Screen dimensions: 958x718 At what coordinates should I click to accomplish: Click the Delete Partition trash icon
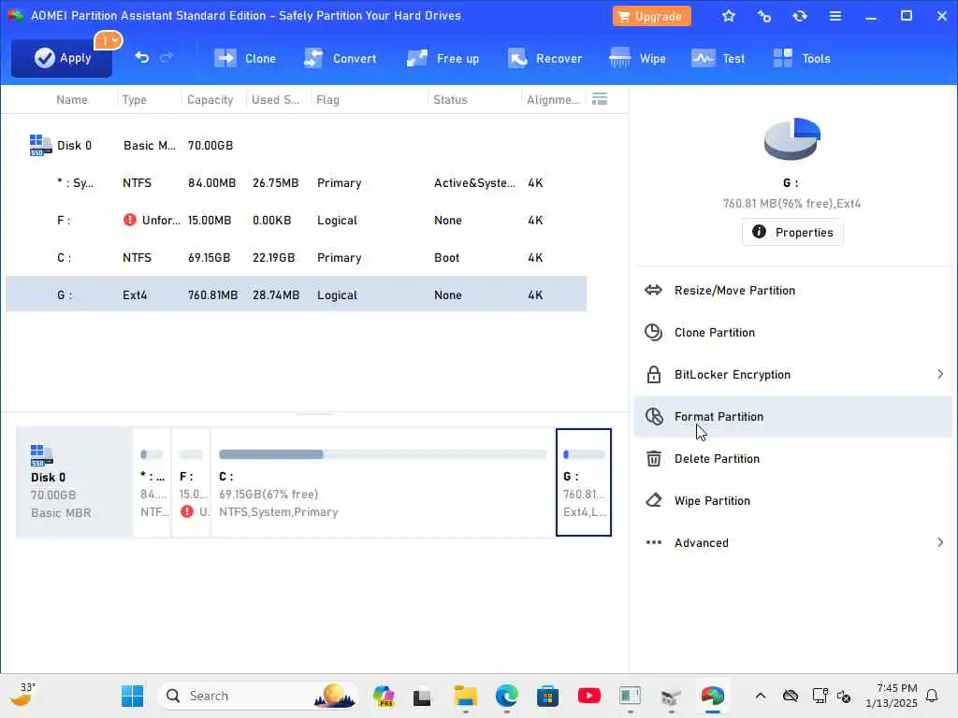653,458
